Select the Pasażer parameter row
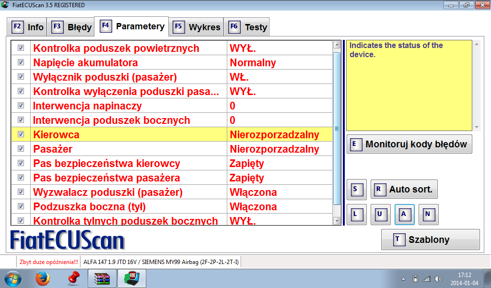 point(129,149)
